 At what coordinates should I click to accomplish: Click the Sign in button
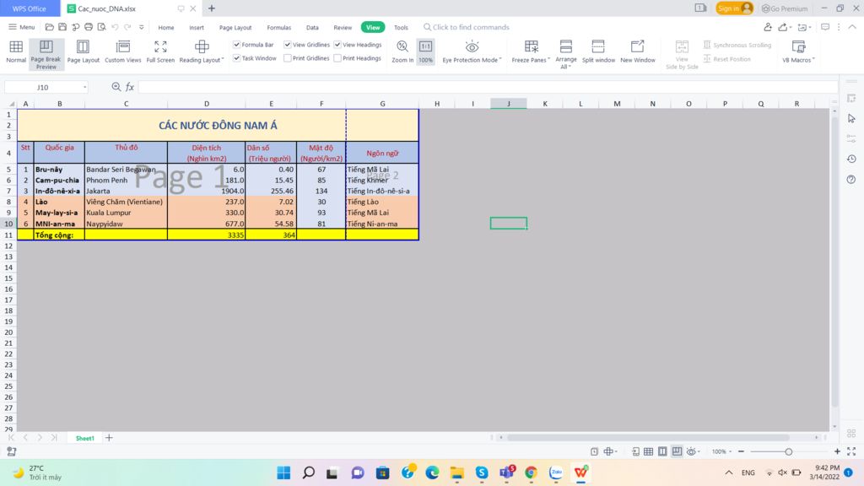click(x=734, y=8)
